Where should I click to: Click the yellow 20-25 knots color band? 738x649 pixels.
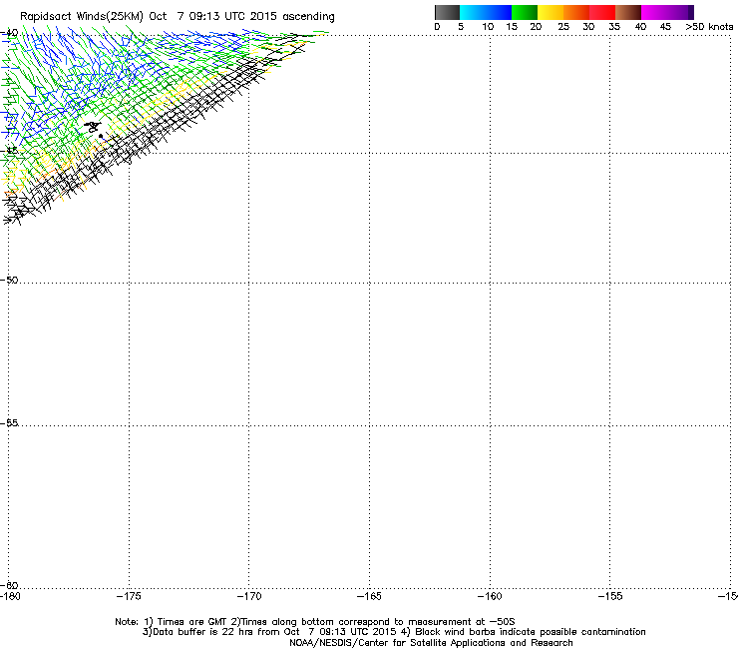(551, 12)
